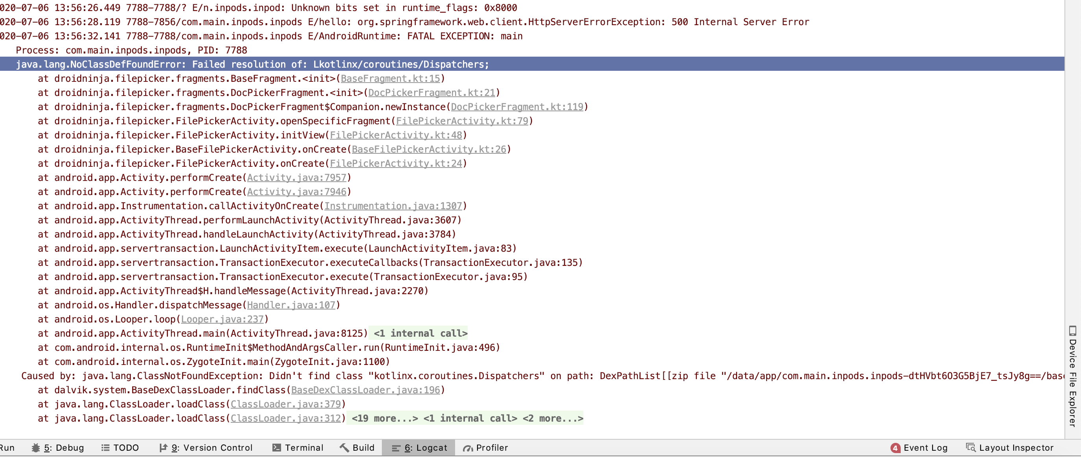Open the Run tool window
Image resolution: width=1081 pixels, height=457 pixels.
7,447
